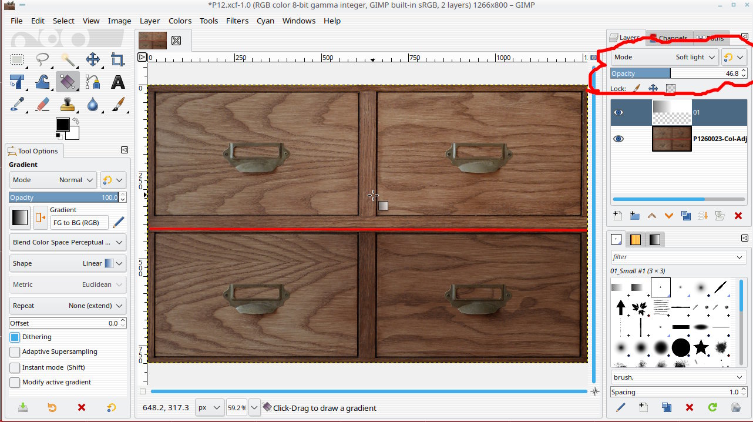Select the Blur/Sharpen droplet tool
Screen dimensions: 753x422
[93, 104]
